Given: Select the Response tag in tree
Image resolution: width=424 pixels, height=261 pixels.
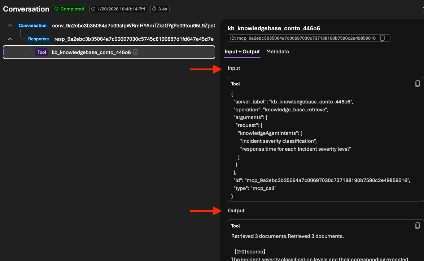Looking at the screenshot, I should coord(38,39).
